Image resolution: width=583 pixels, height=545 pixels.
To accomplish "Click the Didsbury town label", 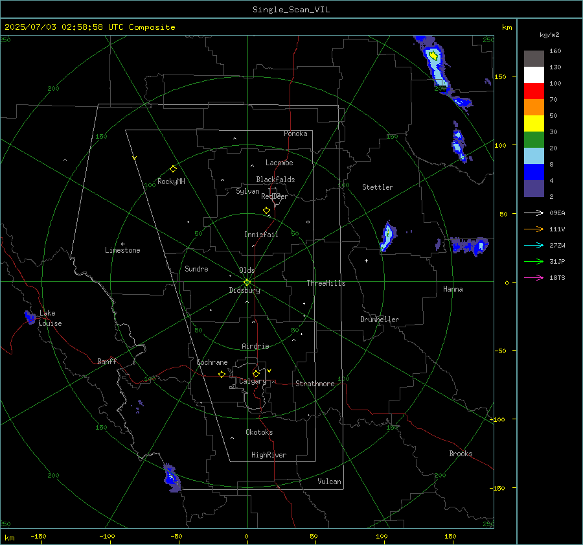I will tap(244, 290).
